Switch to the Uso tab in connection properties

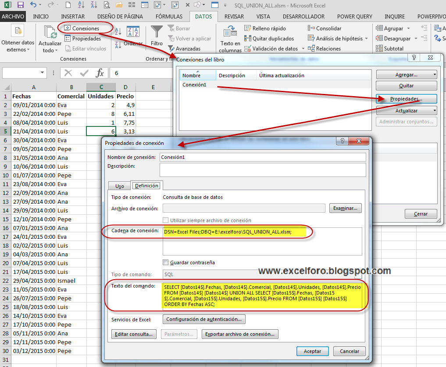(x=119, y=186)
